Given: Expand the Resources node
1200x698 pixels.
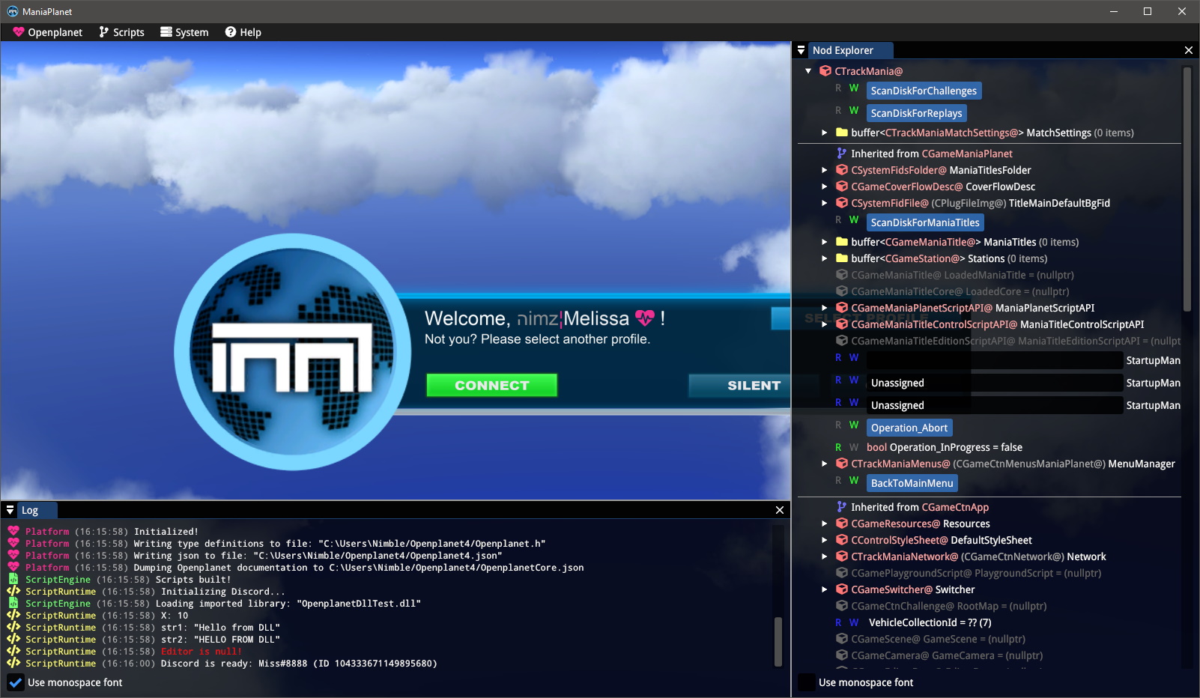Looking at the screenshot, I should pos(824,523).
